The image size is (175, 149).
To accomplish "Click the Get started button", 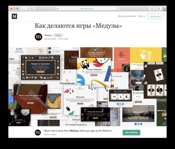I will coord(155,16).
